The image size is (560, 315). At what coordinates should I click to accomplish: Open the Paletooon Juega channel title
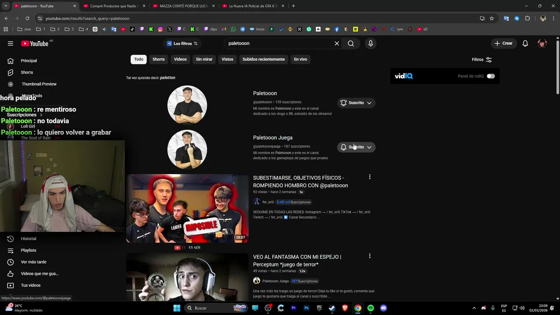tap(273, 138)
